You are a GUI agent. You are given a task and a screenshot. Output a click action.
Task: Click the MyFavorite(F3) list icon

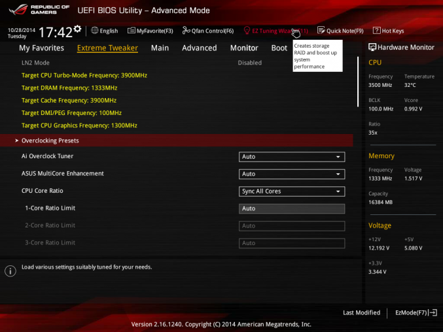pyautogui.click(x=132, y=31)
